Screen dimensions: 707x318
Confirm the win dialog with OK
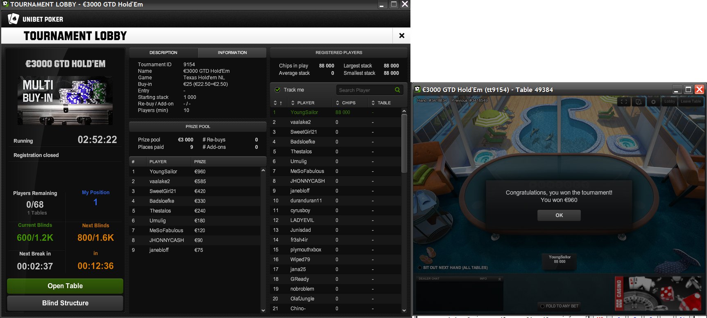point(559,215)
